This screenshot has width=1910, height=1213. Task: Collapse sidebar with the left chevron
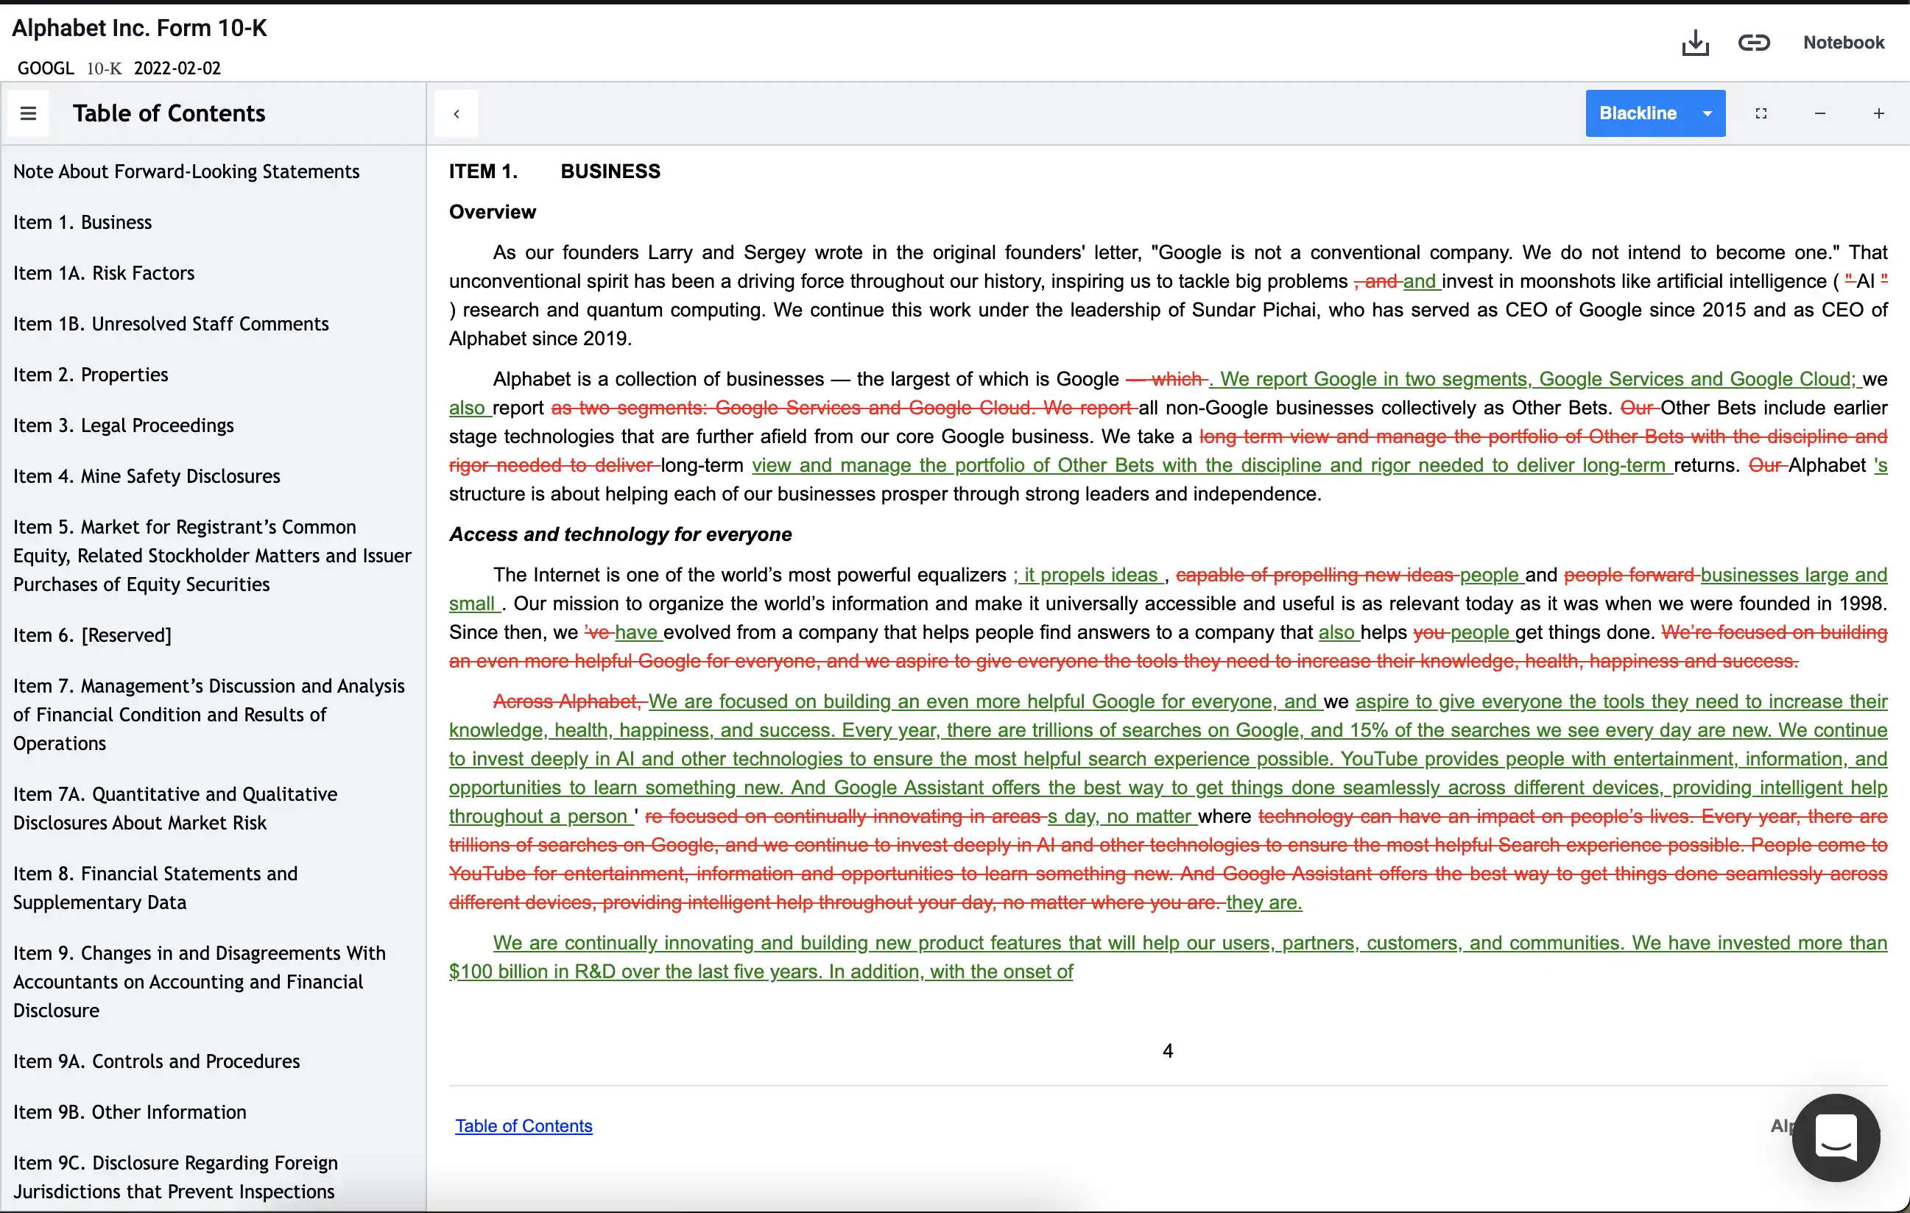(x=457, y=114)
